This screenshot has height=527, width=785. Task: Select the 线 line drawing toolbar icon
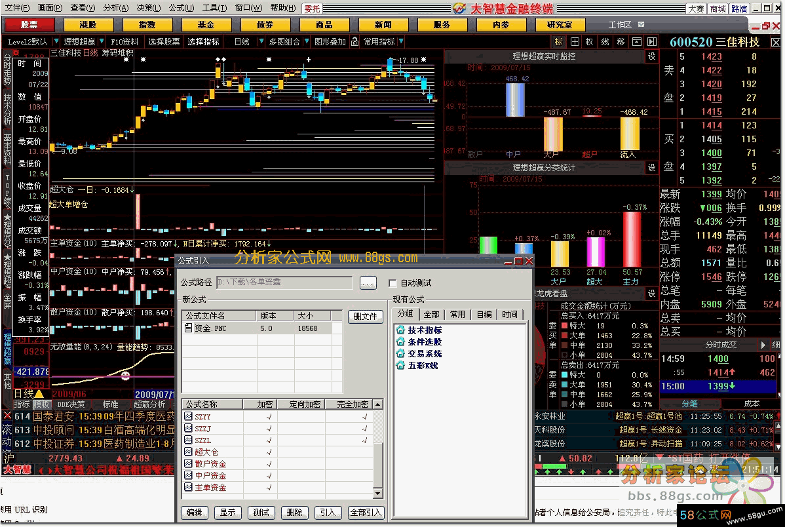point(605,41)
